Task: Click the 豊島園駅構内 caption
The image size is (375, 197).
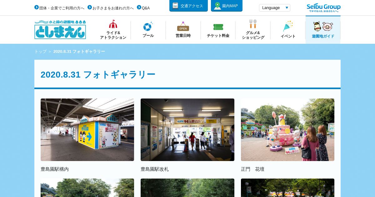Action: click(x=55, y=169)
